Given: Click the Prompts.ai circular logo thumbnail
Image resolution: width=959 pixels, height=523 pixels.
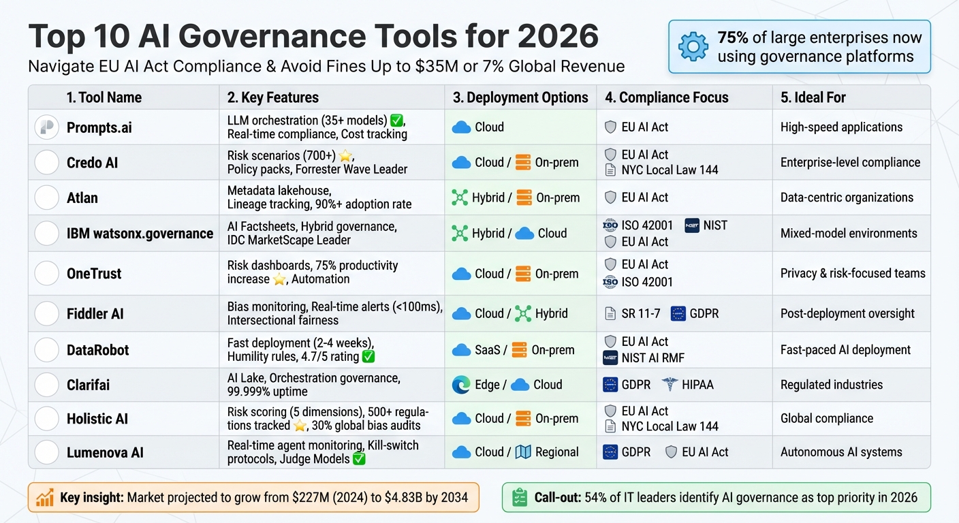Looking at the screenshot, I should tap(46, 127).
